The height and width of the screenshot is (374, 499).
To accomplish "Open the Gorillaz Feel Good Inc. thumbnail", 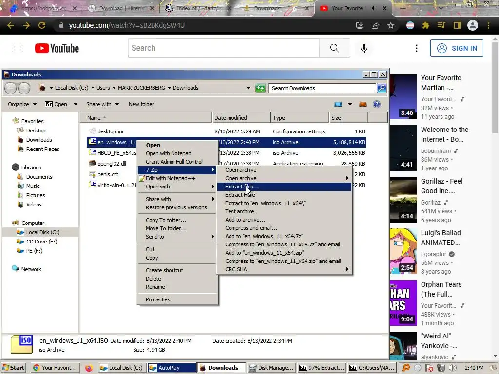I will click(x=403, y=199).
